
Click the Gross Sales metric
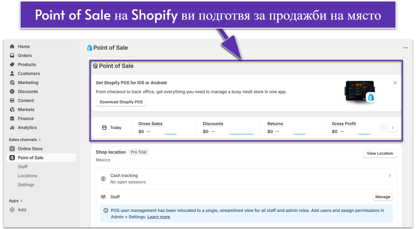click(150, 124)
